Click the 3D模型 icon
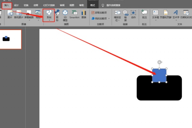Viewport: 192px width, 128px height. tap(65, 14)
